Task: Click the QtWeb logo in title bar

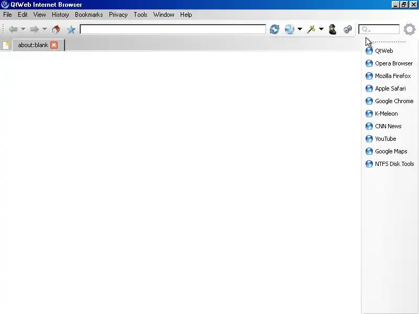Action: pos(5,5)
